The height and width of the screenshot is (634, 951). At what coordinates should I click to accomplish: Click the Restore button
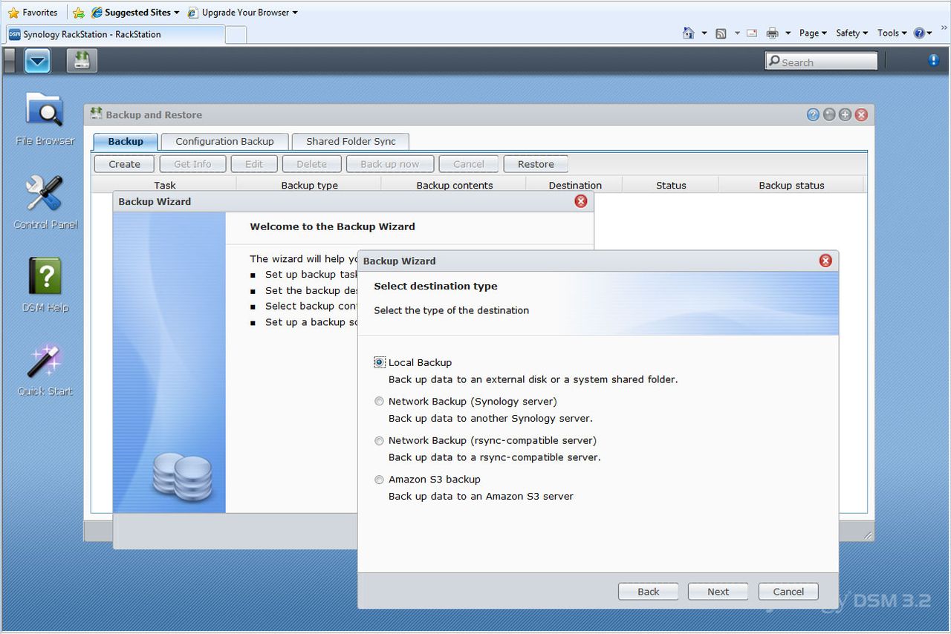[536, 164]
